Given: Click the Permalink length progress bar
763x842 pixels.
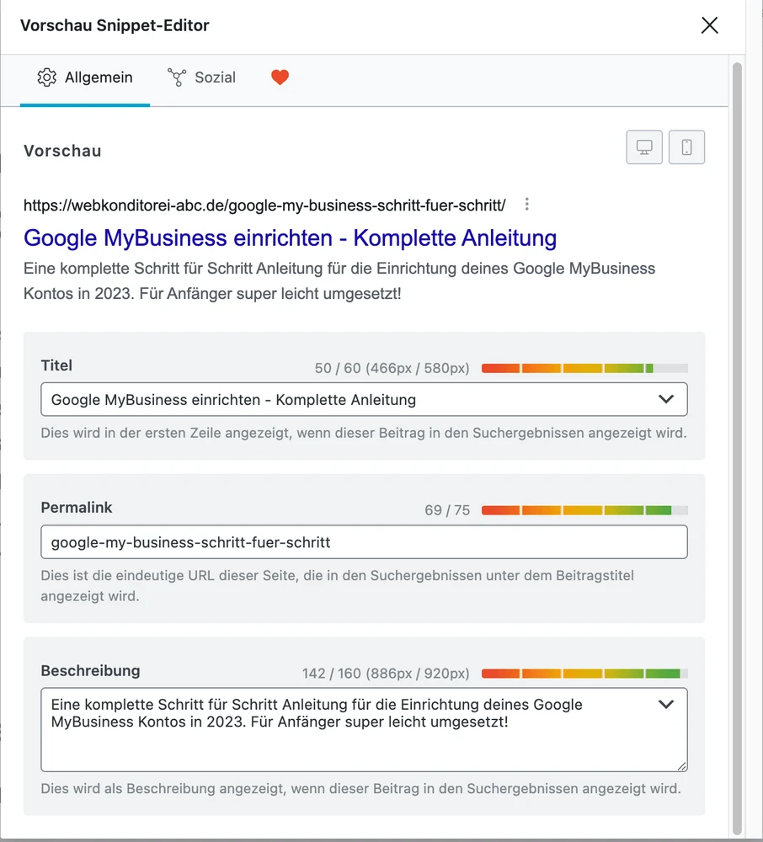Looking at the screenshot, I should pyautogui.click(x=584, y=510).
